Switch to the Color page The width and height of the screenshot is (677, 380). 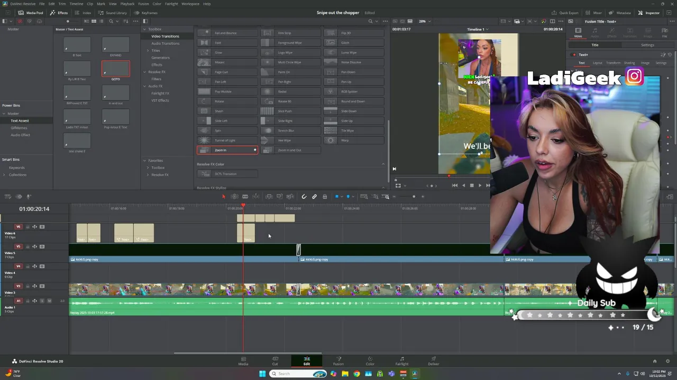(370, 361)
